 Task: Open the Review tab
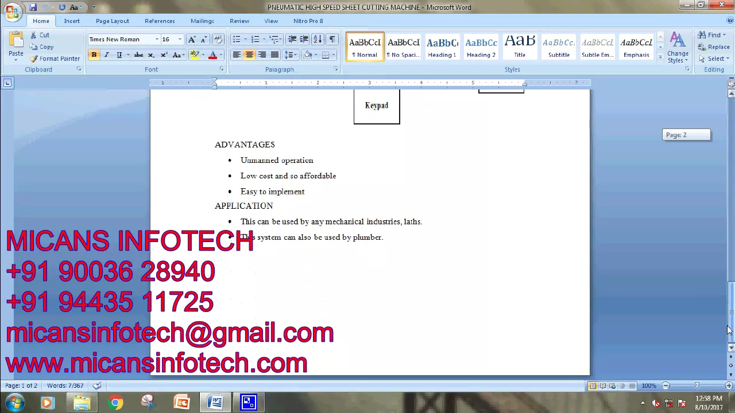(x=239, y=21)
